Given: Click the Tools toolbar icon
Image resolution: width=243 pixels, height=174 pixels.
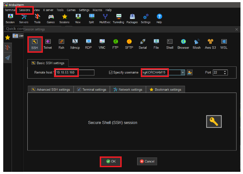Looking at the screenshot, I should (x=37, y=19).
